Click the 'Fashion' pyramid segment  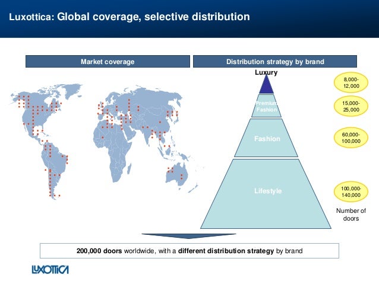point(266,138)
